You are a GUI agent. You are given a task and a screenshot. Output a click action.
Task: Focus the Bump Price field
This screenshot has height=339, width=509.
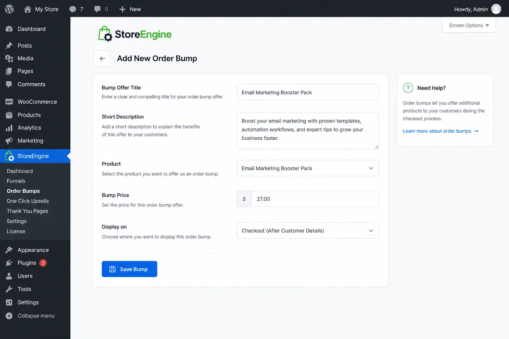(x=315, y=199)
